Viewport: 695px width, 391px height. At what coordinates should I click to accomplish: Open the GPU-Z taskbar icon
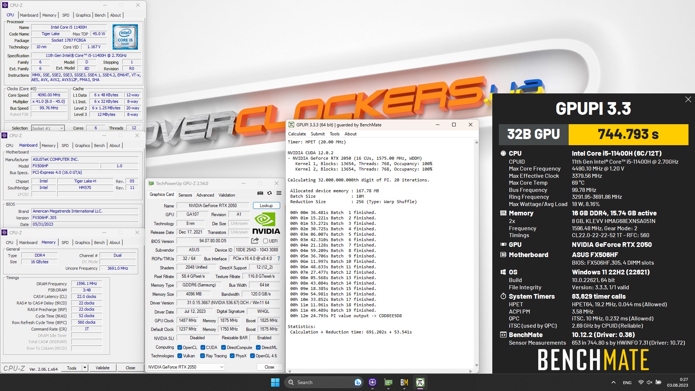tap(388, 382)
